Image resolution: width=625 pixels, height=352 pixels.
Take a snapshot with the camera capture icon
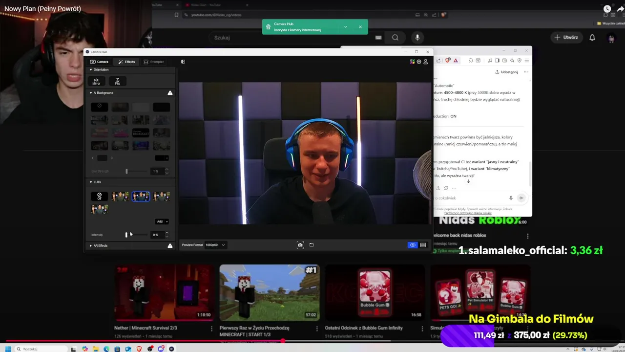pyautogui.click(x=300, y=245)
